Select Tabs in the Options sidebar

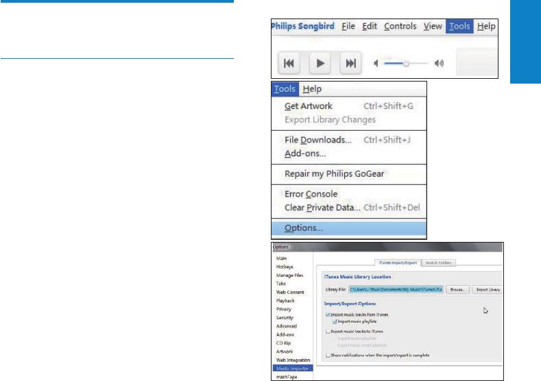pyautogui.click(x=281, y=284)
